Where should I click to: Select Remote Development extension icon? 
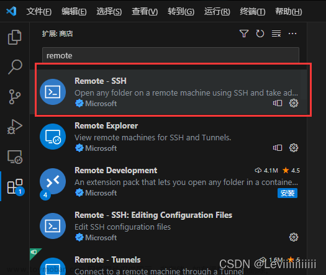pyautogui.click(x=53, y=181)
